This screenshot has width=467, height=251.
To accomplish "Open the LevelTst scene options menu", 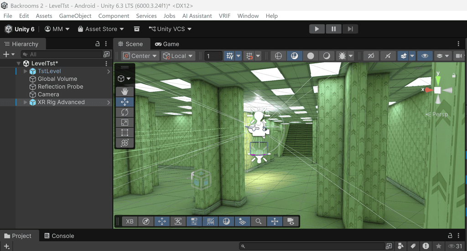I will (x=106, y=63).
